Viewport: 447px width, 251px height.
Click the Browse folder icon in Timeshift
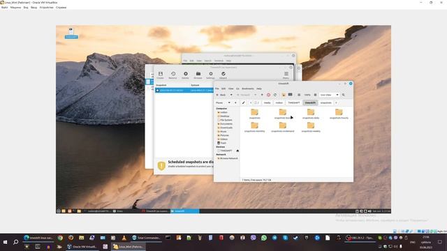(198, 75)
